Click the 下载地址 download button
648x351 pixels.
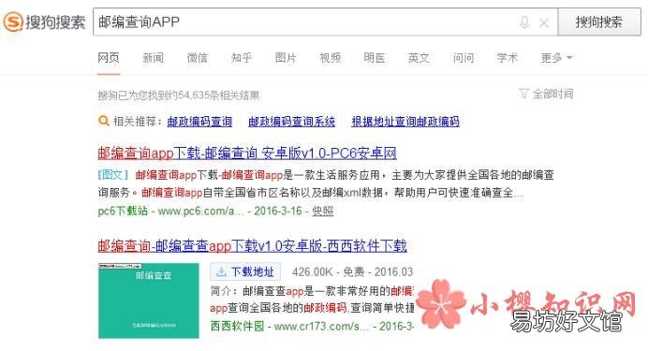coord(245,271)
